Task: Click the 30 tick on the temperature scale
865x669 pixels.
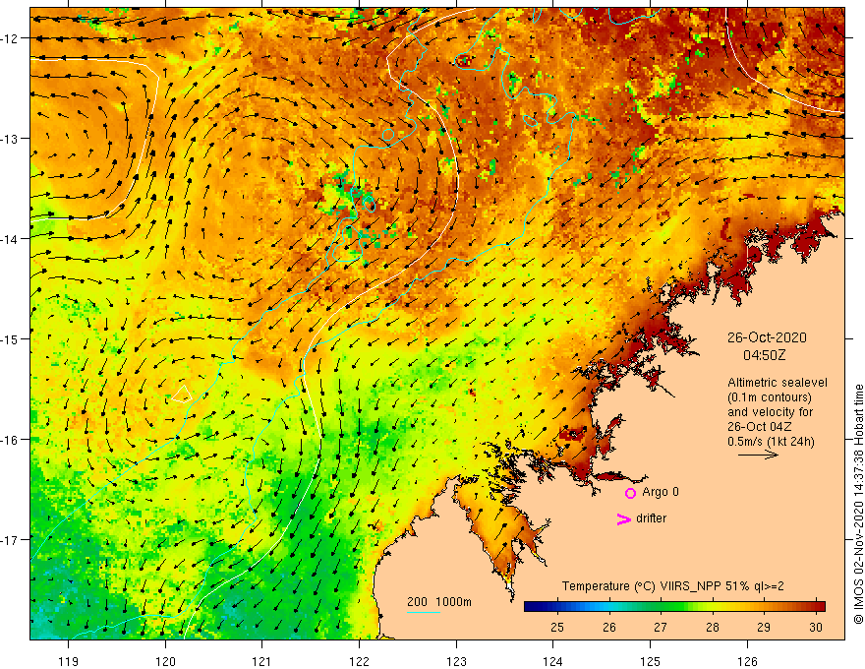Action: 816,627
